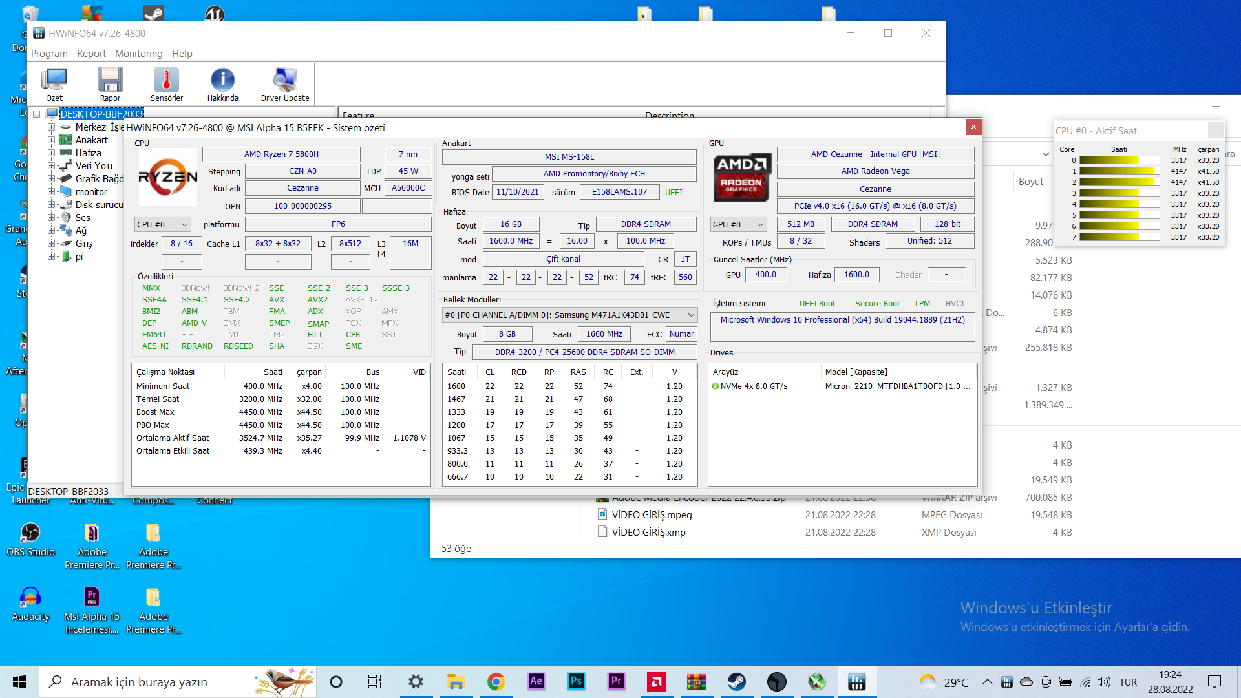Open HWiNFO64 taskbar button
The width and height of the screenshot is (1241, 698).
[x=856, y=682]
